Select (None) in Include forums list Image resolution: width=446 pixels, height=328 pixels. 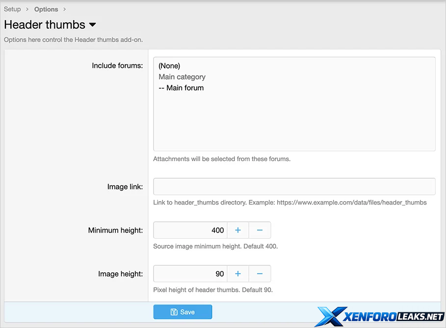click(x=169, y=66)
